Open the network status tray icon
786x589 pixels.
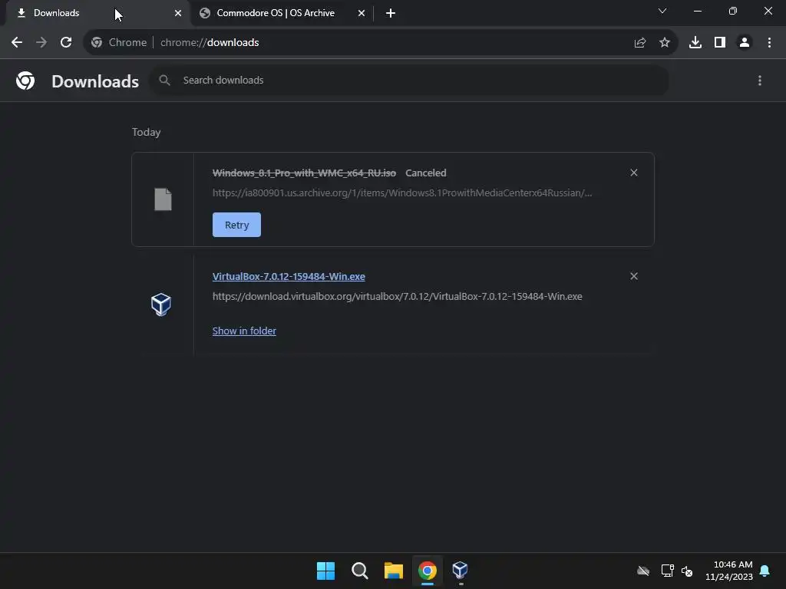point(667,571)
